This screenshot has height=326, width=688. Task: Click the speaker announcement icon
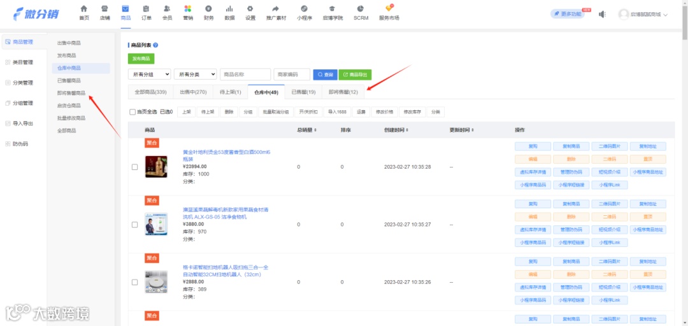pos(602,15)
